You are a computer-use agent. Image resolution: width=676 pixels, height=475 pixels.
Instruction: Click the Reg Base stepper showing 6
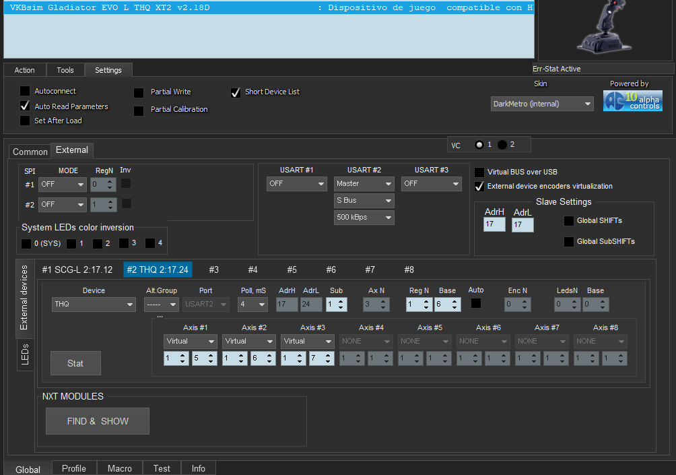click(448, 304)
